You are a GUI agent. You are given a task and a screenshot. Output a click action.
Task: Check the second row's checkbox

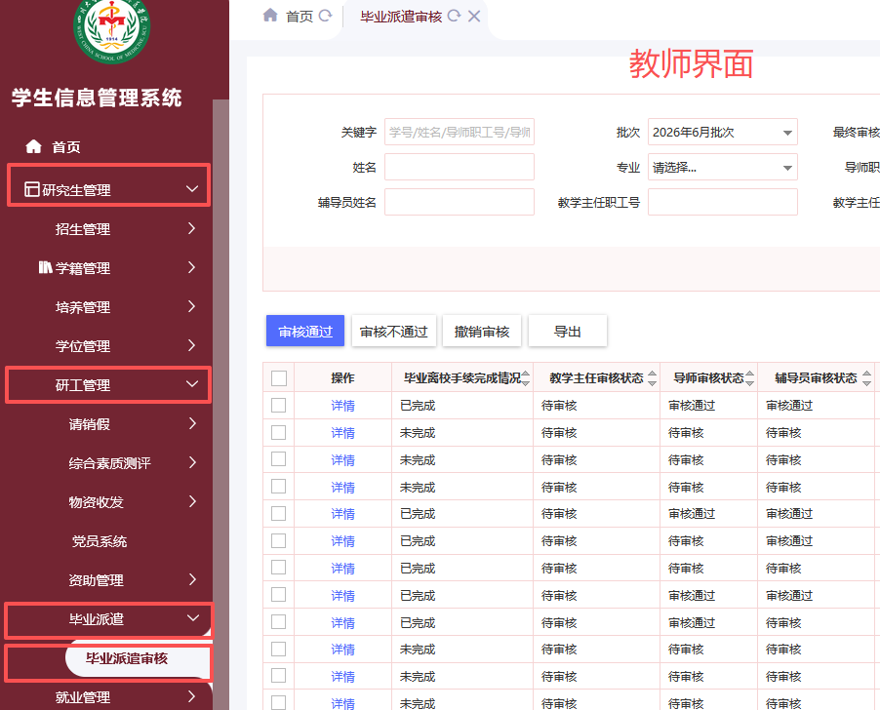point(279,432)
